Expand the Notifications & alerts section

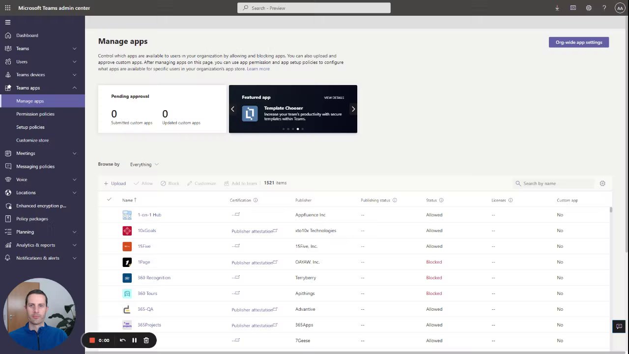75,258
